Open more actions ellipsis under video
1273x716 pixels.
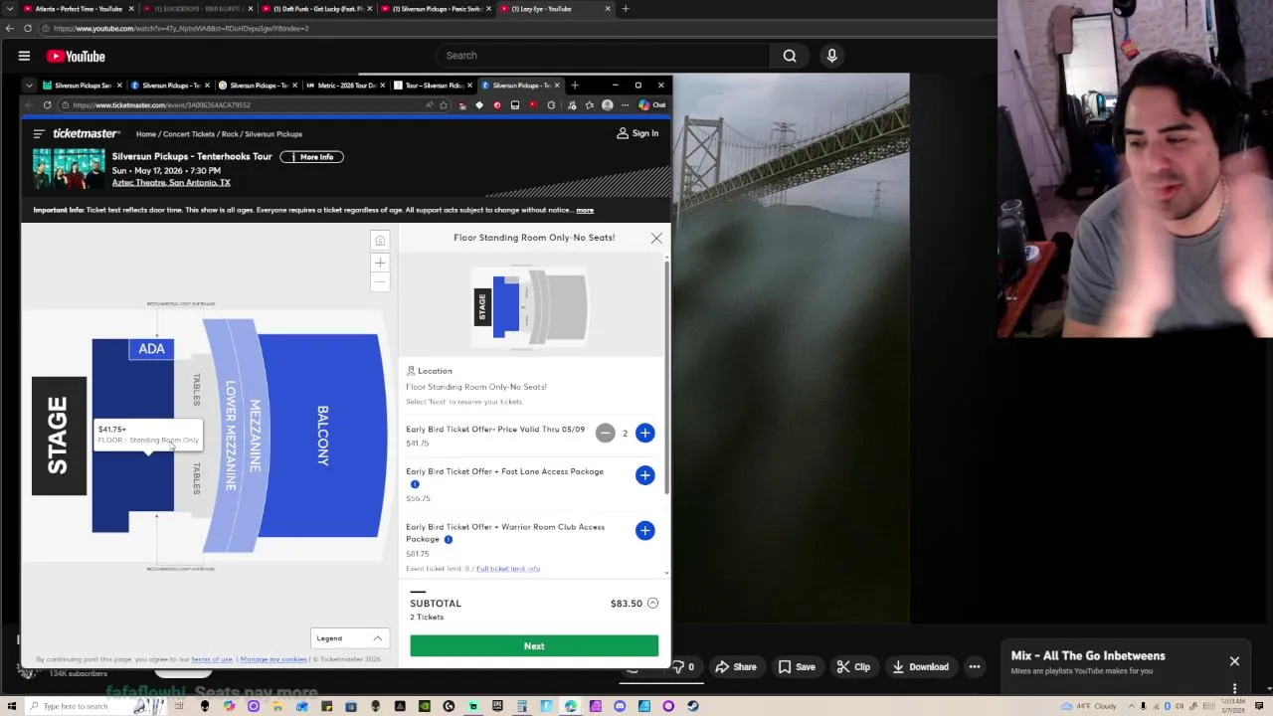click(x=975, y=667)
